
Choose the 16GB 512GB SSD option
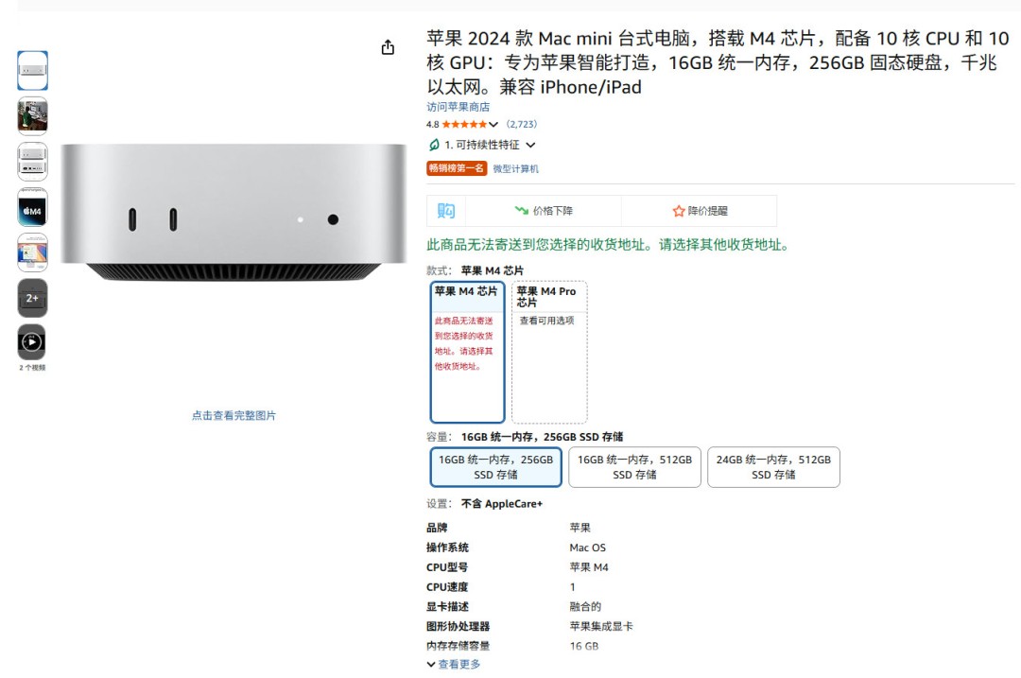[x=634, y=466]
